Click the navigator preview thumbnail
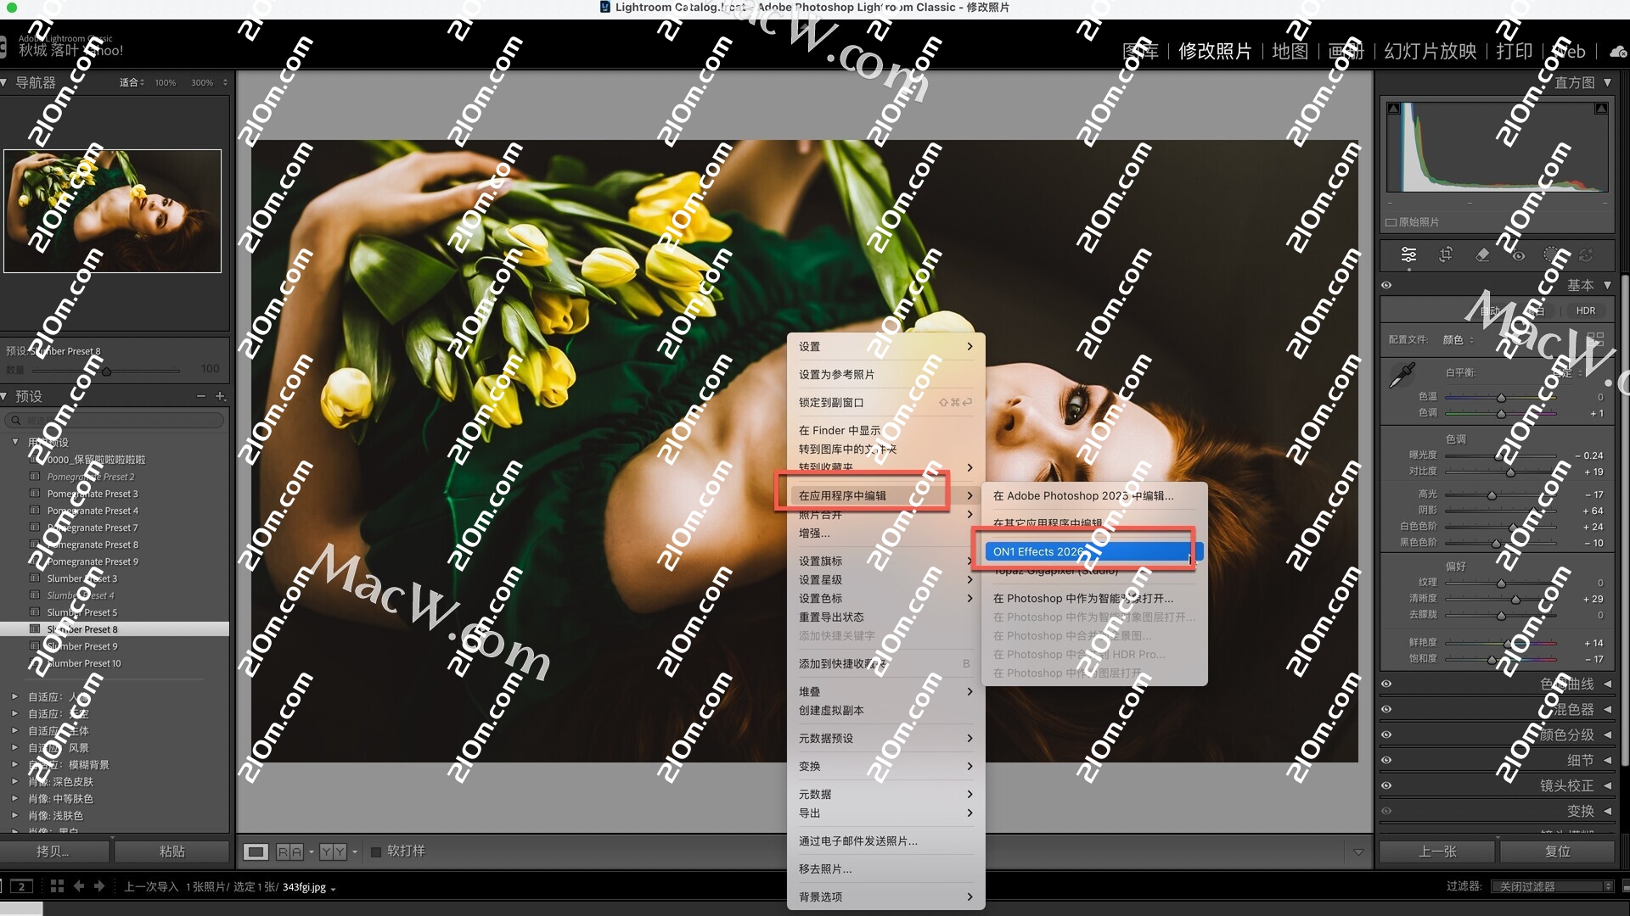The width and height of the screenshot is (1630, 916). [112, 211]
